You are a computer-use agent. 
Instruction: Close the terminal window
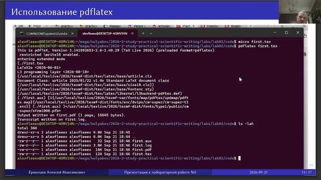298,32
